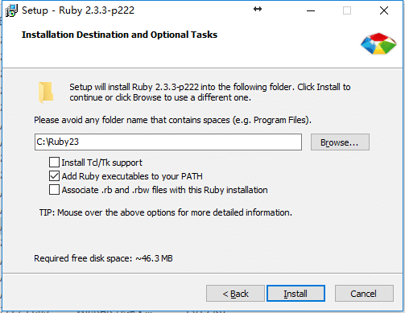Click the Setup installer icon in title bar
Image resolution: width=405 pixels, height=313 pixels.
click(11, 10)
